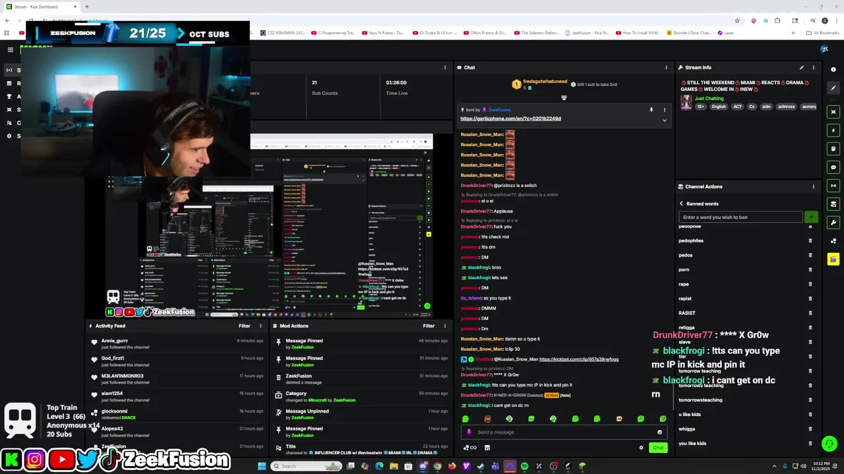Click the broadcast signal icon in right sidebar

click(x=833, y=186)
